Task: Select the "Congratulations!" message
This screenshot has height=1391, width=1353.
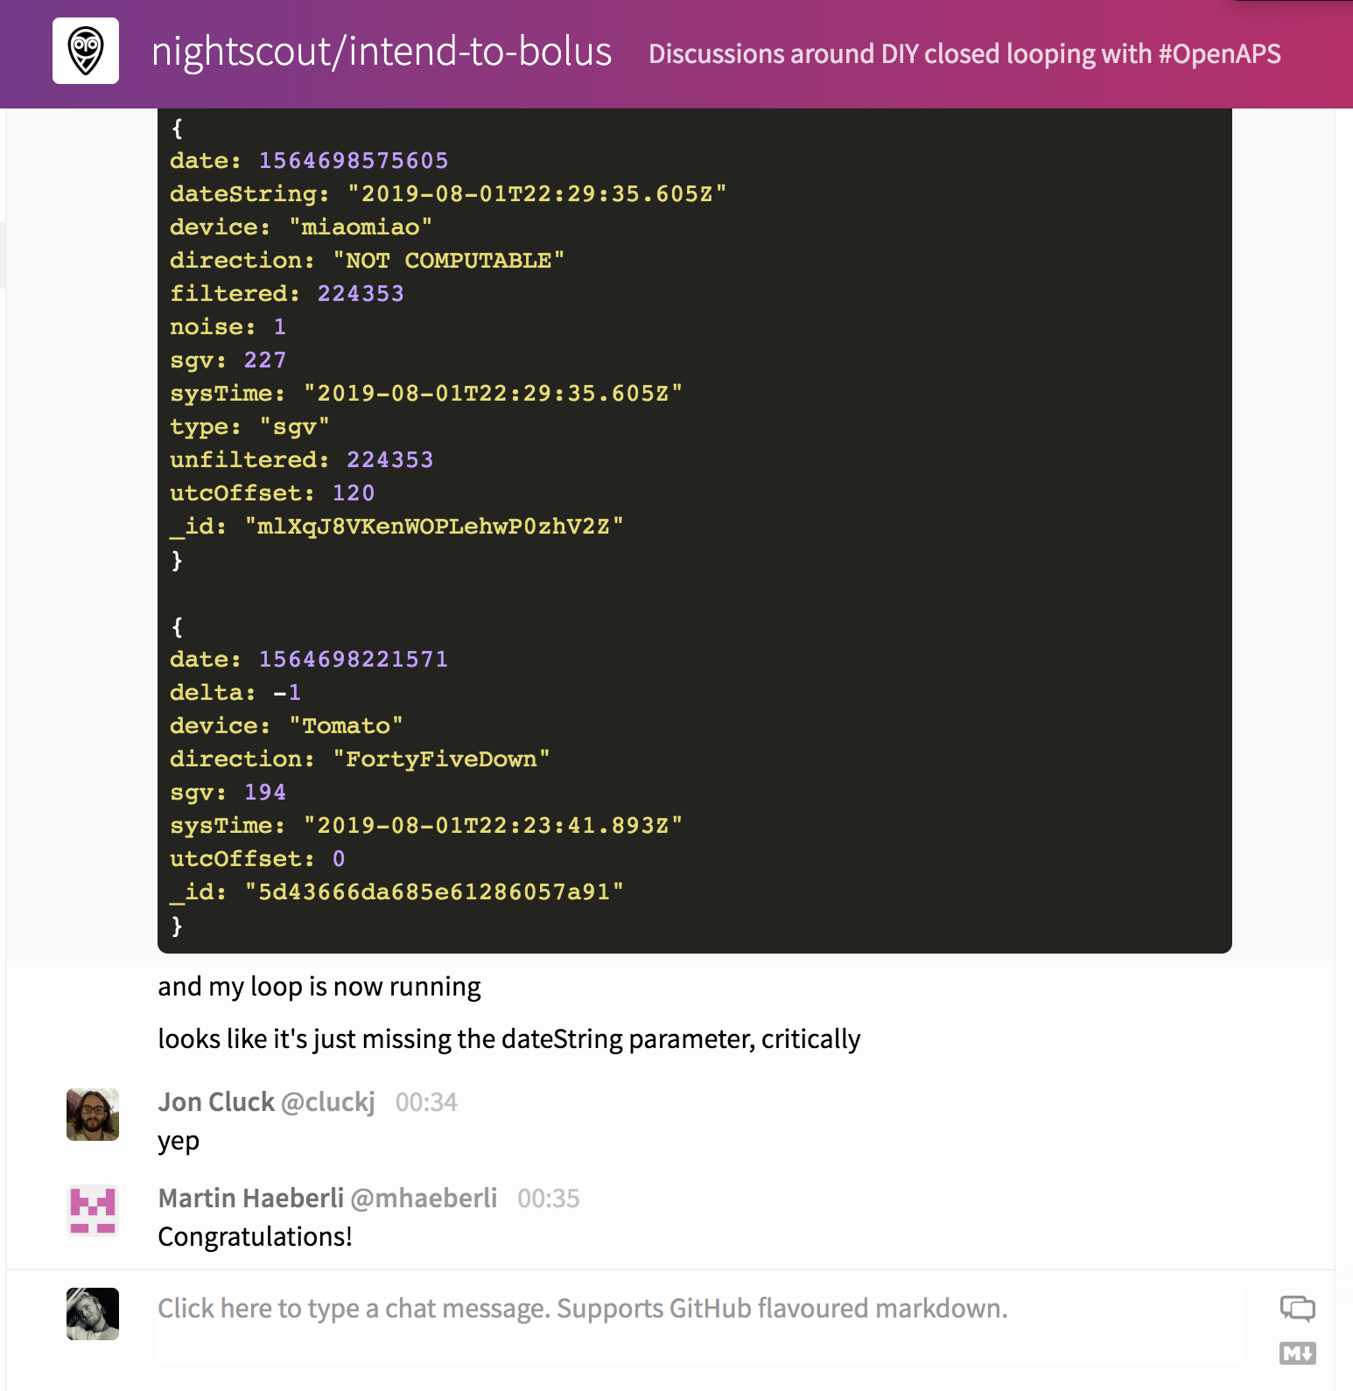Action: (256, 1237)
